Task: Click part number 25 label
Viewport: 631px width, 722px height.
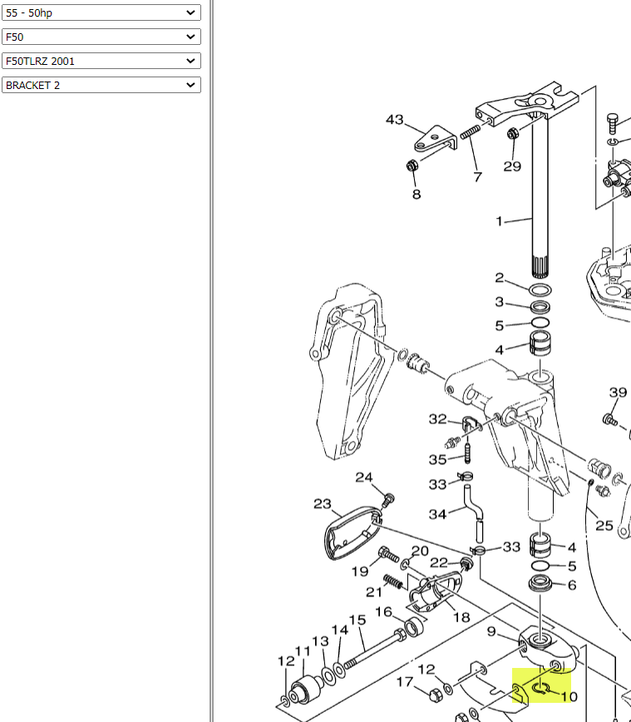Action: [604, 526]
